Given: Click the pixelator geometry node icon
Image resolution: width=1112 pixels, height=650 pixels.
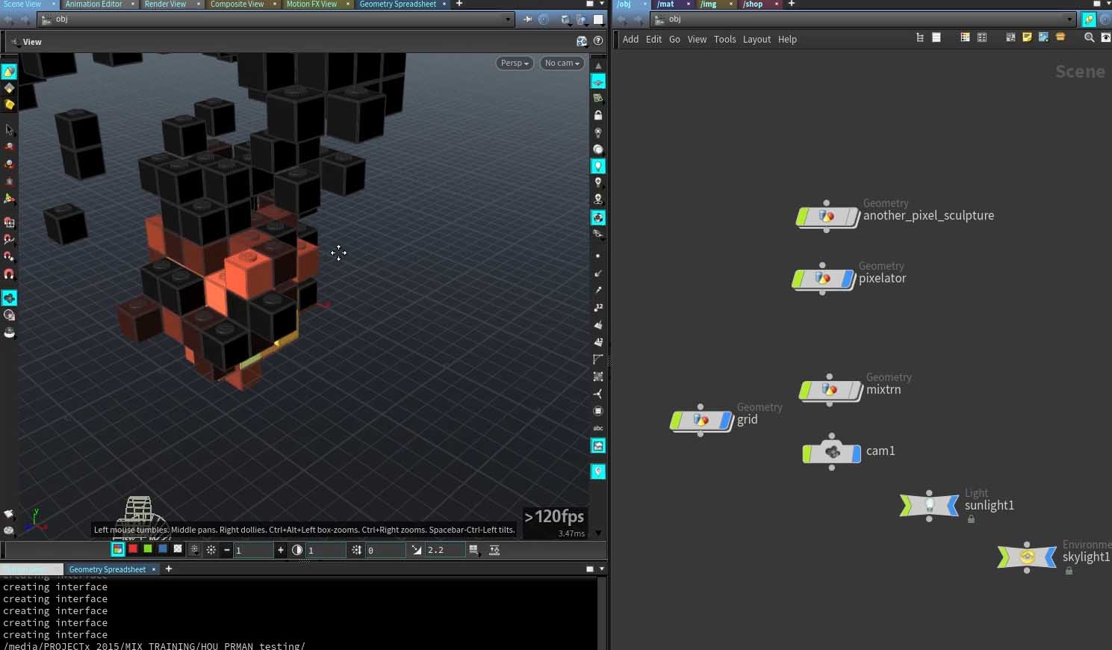Looking at the screenshot, I should click(x=822, y=279).
